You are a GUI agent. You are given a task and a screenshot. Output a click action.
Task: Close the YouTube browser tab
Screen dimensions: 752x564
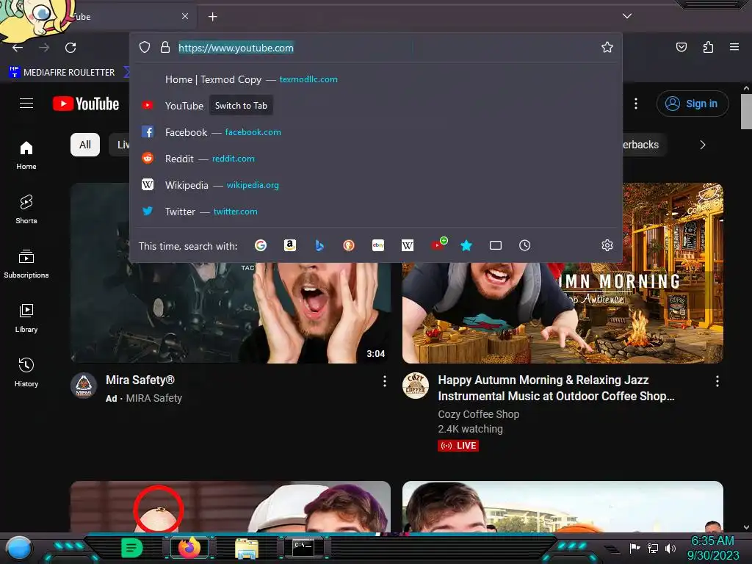(185, 16)
